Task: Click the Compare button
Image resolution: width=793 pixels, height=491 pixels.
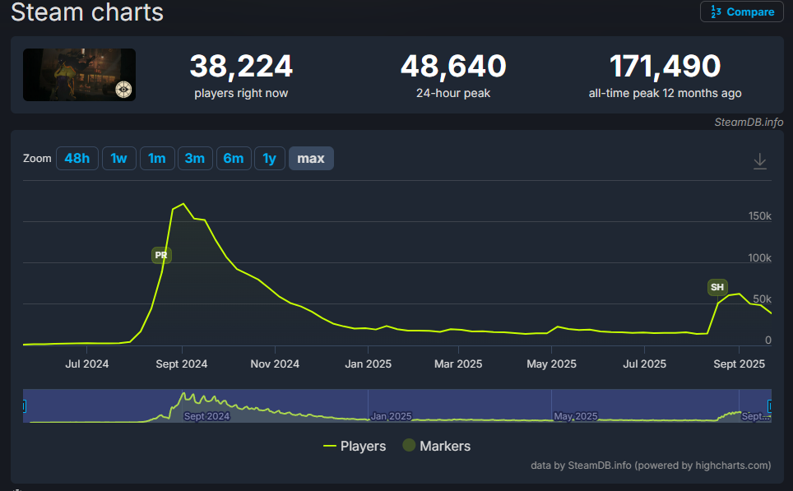Action: pyautogui.click(x=741, y=12)
